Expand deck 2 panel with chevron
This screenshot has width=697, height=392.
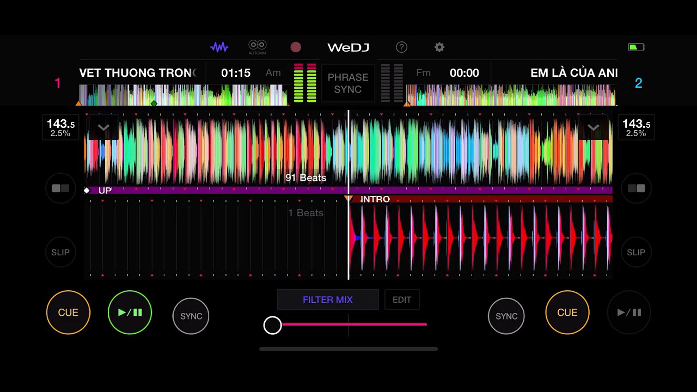tap(594, 127)
